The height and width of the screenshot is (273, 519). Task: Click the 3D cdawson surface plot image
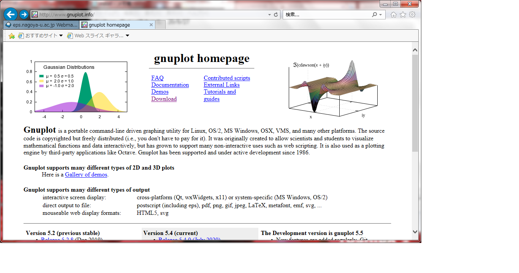(333, 89)
